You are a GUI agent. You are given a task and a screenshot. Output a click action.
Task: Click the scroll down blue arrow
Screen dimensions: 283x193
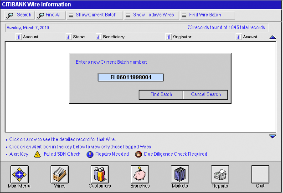point(273,137)
